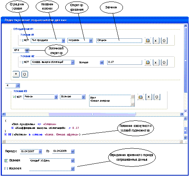
Task: Toggle the Включая checkbox
Action: coord(6,161)
